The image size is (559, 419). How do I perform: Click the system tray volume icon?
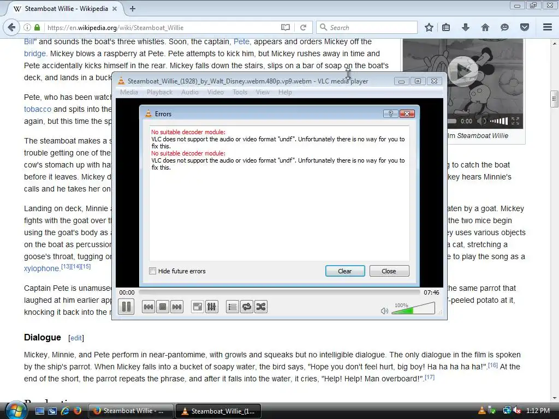point(517,410)
